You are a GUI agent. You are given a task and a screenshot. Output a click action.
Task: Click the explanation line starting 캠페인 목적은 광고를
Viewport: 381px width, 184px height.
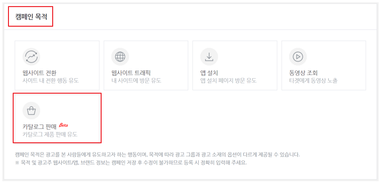[x=158, y=154]
